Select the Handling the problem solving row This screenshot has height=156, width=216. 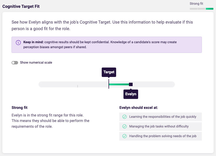point(160,136)
